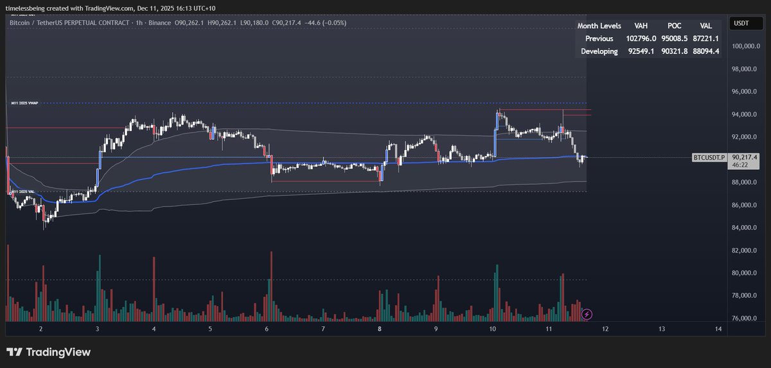Viewport: 771px width, 368px height.
Task: Click the lightning bolt icon below the volume bars
Action: 587,314
